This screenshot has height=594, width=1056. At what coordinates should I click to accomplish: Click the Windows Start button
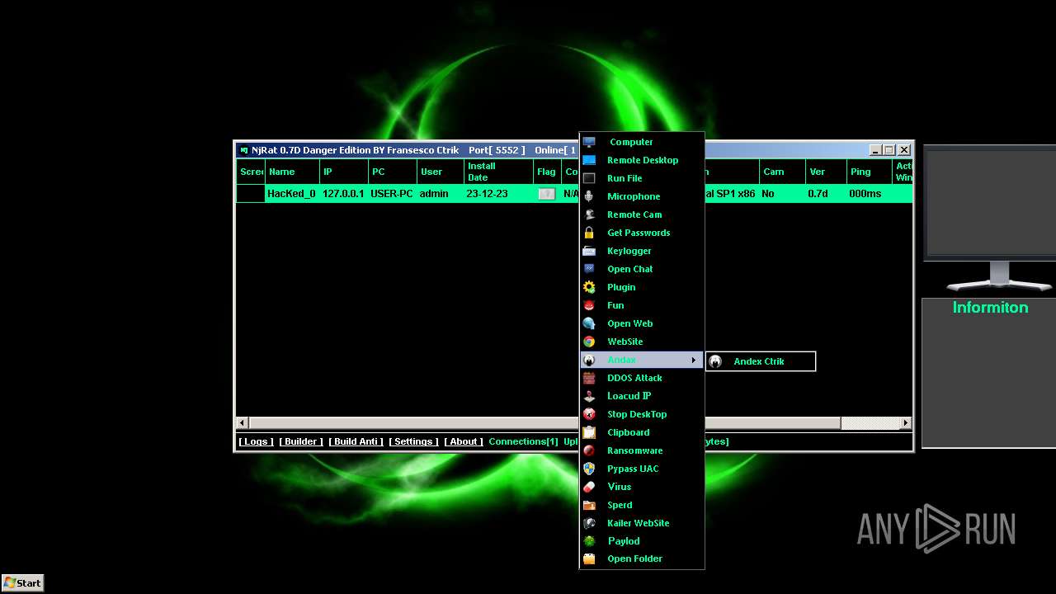click(x=22, y=582)
